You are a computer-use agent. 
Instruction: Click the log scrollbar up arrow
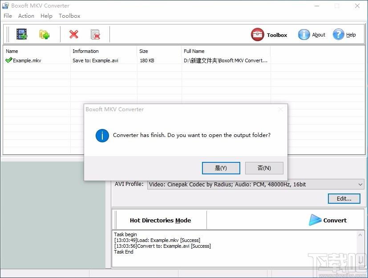pyautogui.click(x=360, y=235)
